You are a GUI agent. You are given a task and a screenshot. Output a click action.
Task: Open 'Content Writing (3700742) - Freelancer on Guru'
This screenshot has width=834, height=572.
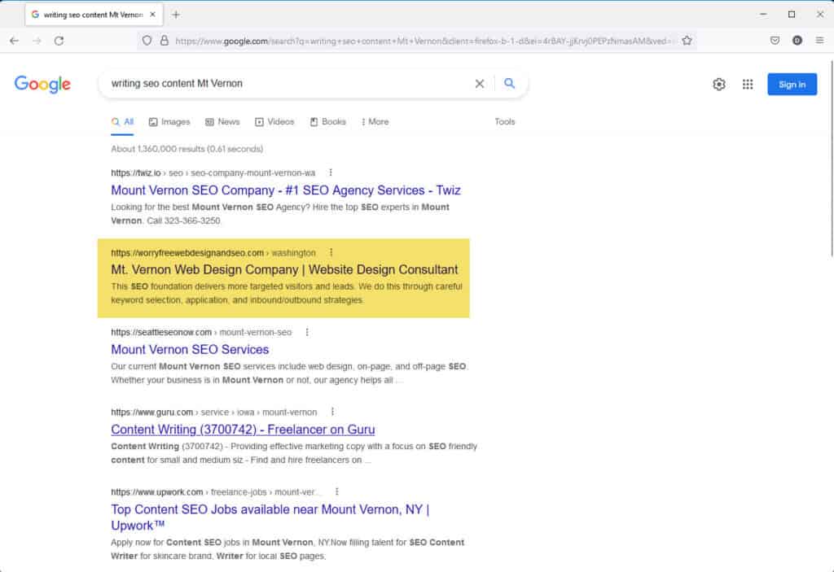tap(243, 430)
